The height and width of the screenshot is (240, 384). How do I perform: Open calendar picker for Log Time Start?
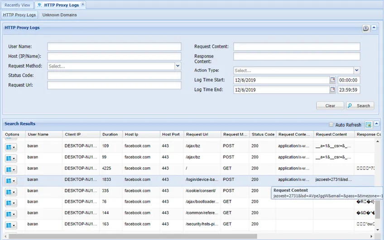[332, 80]
